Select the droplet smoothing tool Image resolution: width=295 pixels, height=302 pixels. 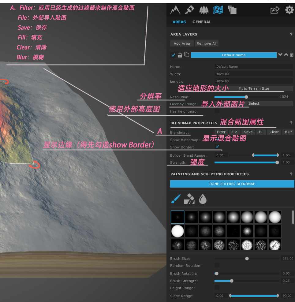click(203, 199)
